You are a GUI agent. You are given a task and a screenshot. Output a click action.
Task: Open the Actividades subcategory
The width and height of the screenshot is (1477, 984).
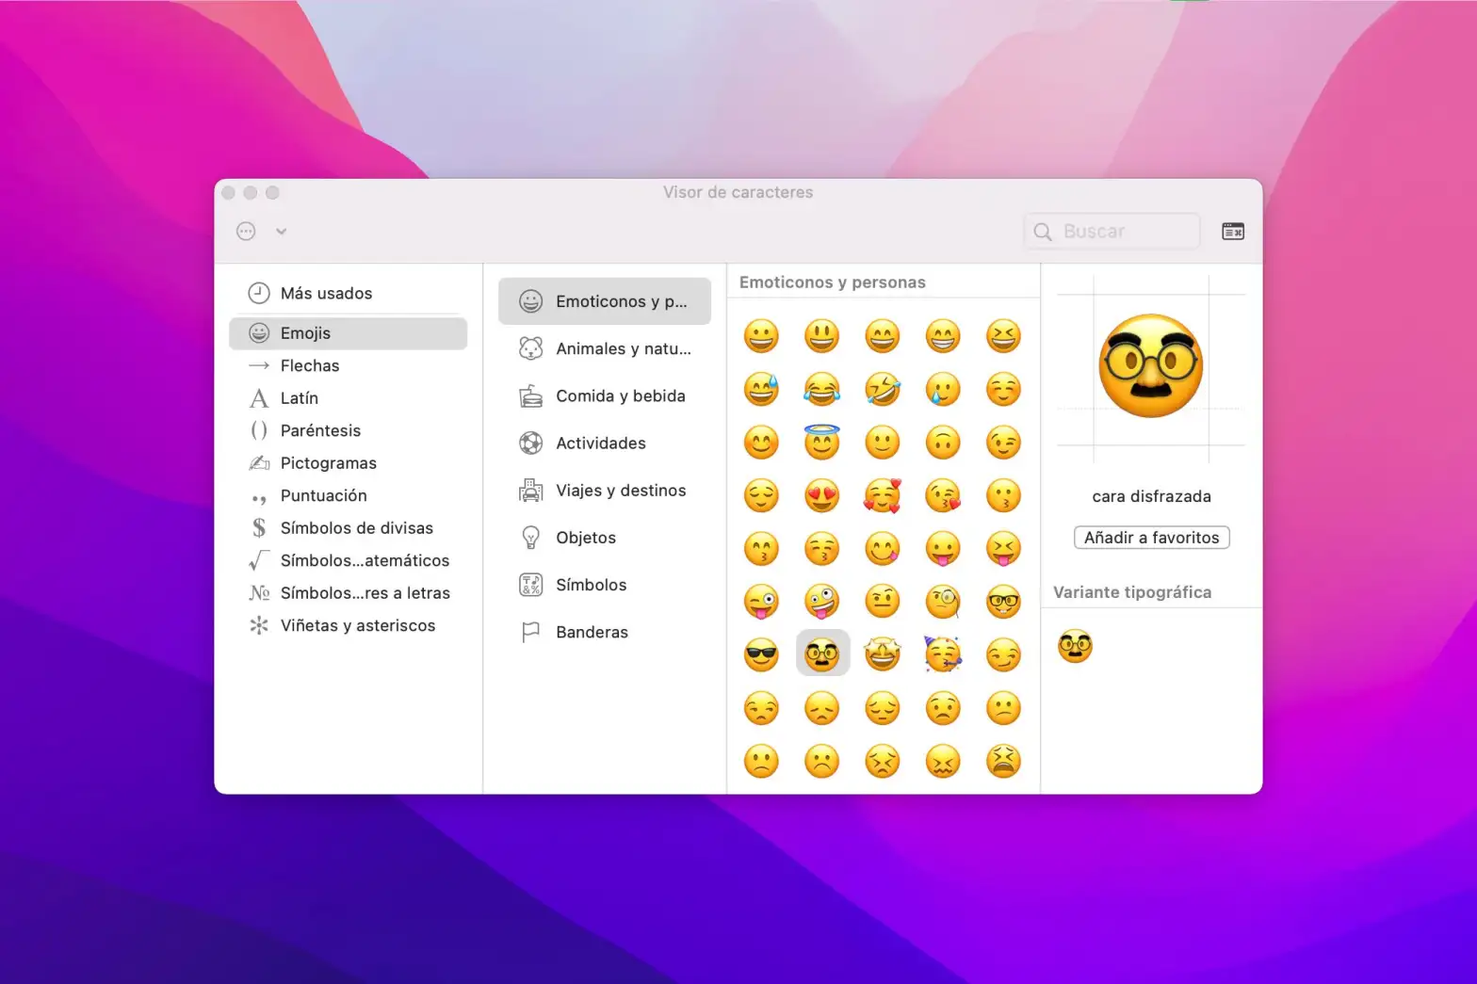[x=605, y=443]
